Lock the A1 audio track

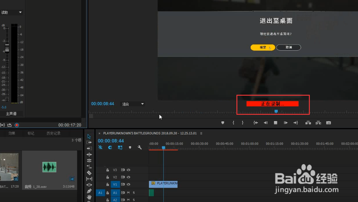(107, 193)
